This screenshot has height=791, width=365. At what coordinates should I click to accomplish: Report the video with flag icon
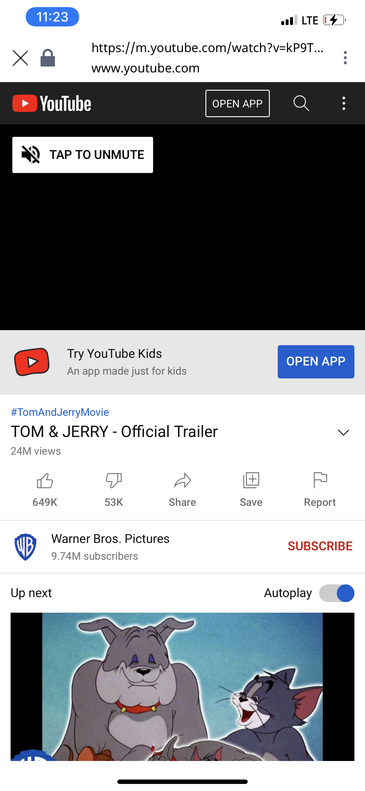coord(320,481)
